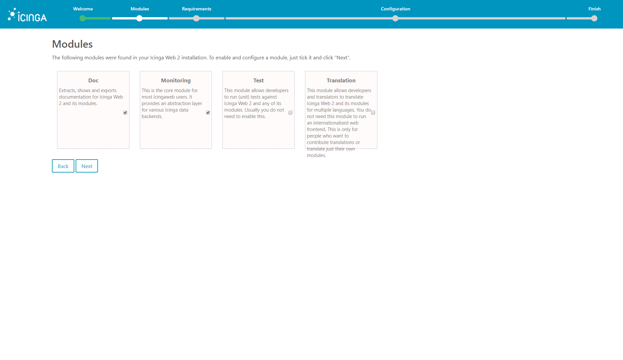Open the Configuration step label
This screenshot has width=623, height=360.
pyautogui.click(x=396, y=9)
